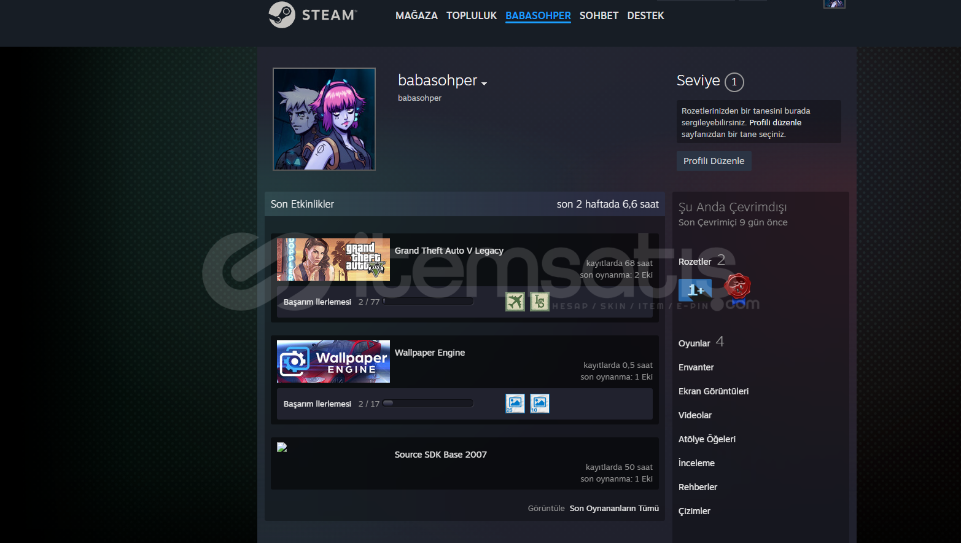Open Atölye Öğeleri link

(x=707, y=439)
